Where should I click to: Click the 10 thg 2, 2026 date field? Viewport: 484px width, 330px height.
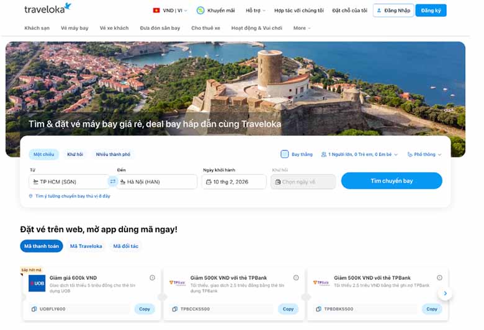[234, 182]
